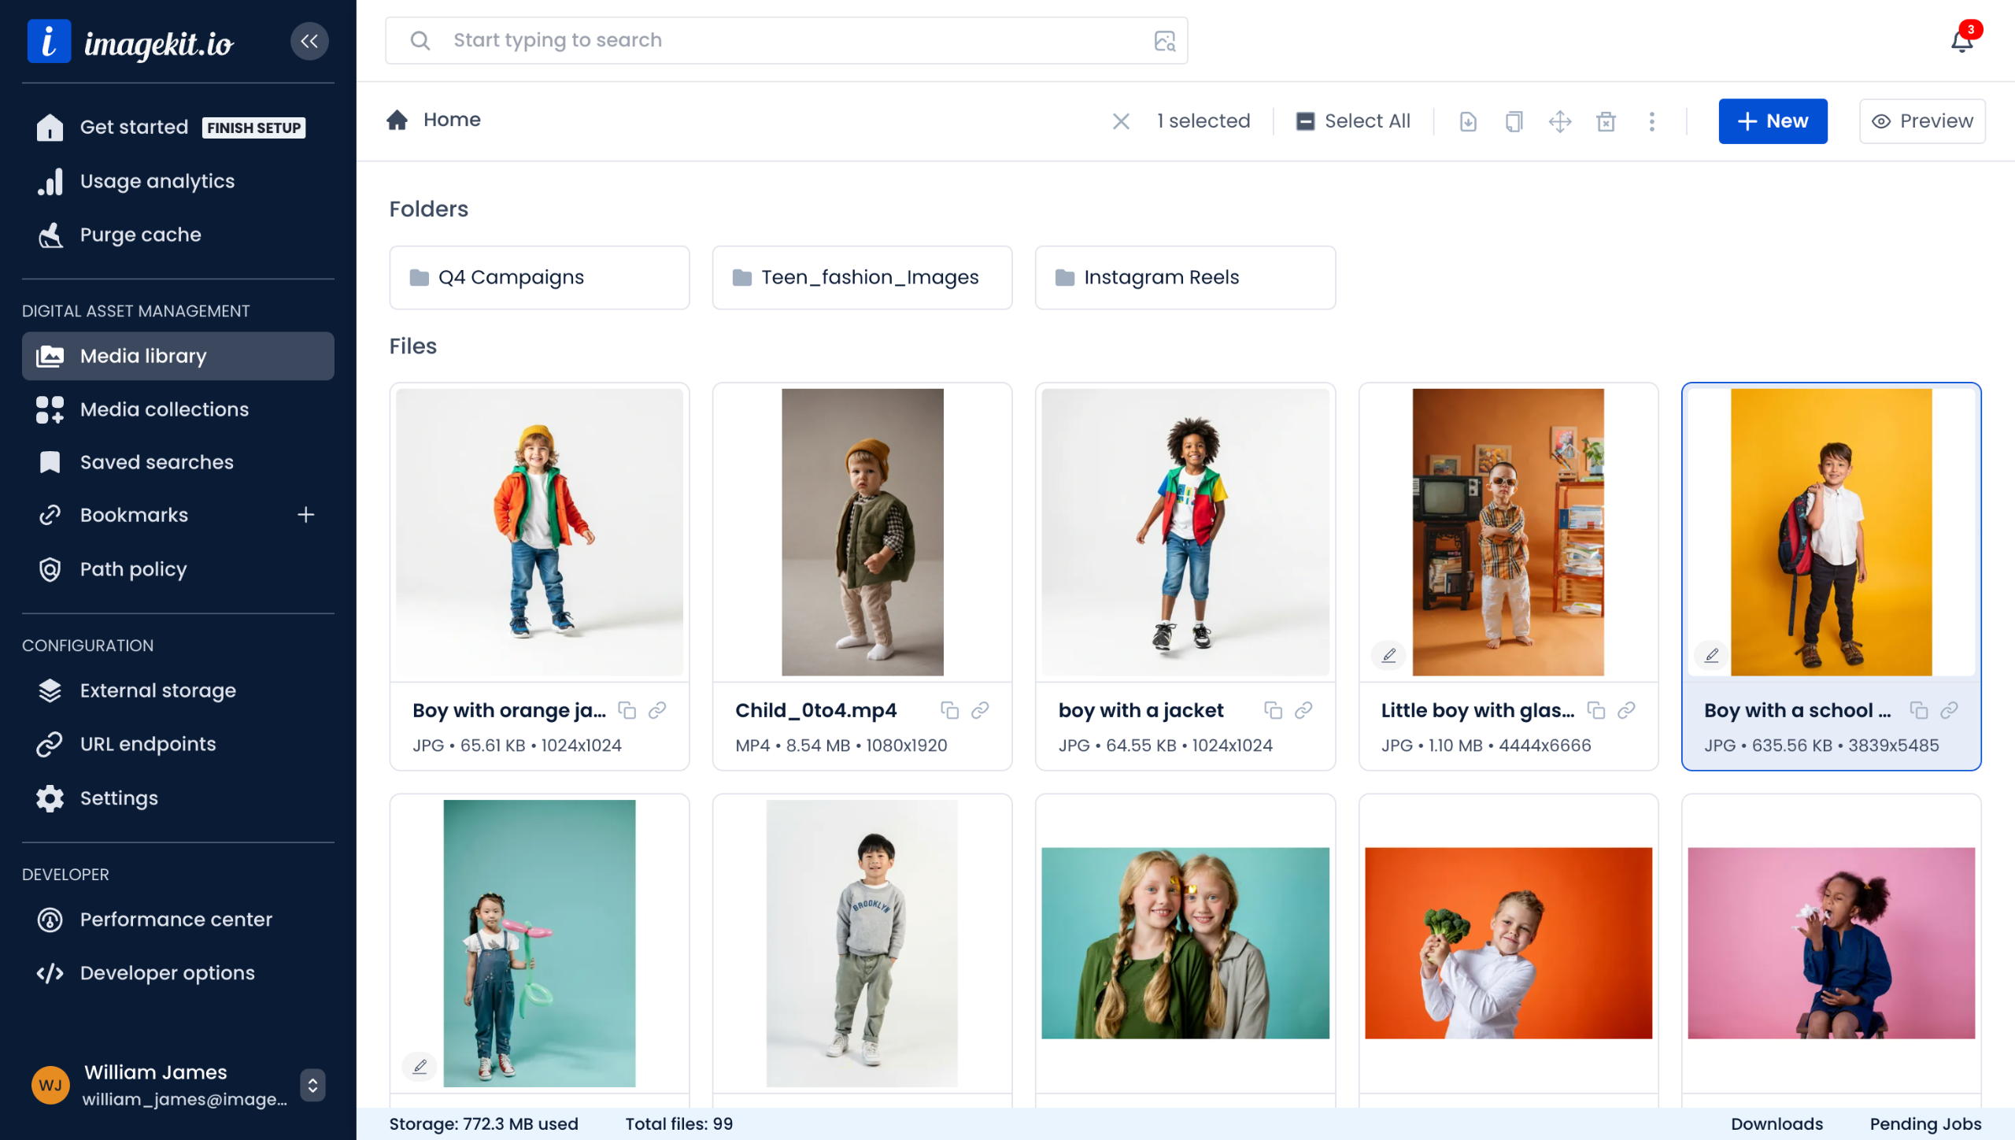Viewport: 2015px width, 1140px height.
Task: Open the Pending Jobs link in the status bar
Action: (x=1925, y=1123)
